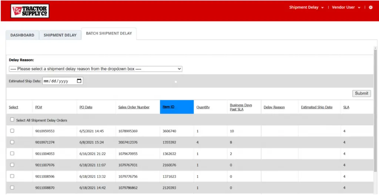Viewport: 379px width, 195px height.
Task: Open the Shipment Delay header menu
Action: click(306, 7)
